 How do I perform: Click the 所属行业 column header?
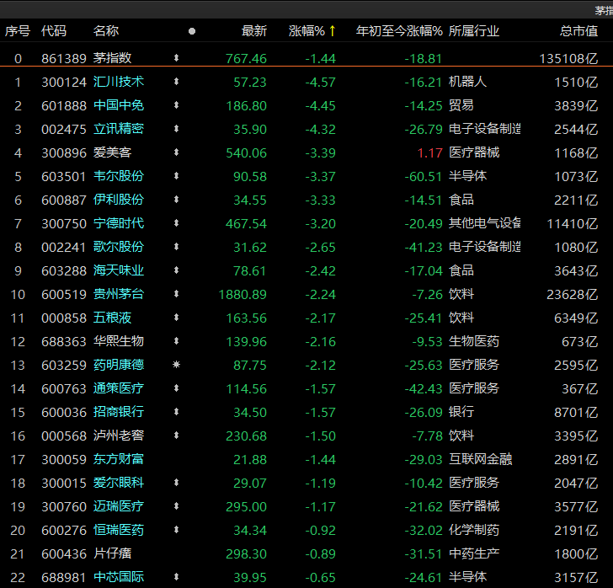[x=474, y=31]
